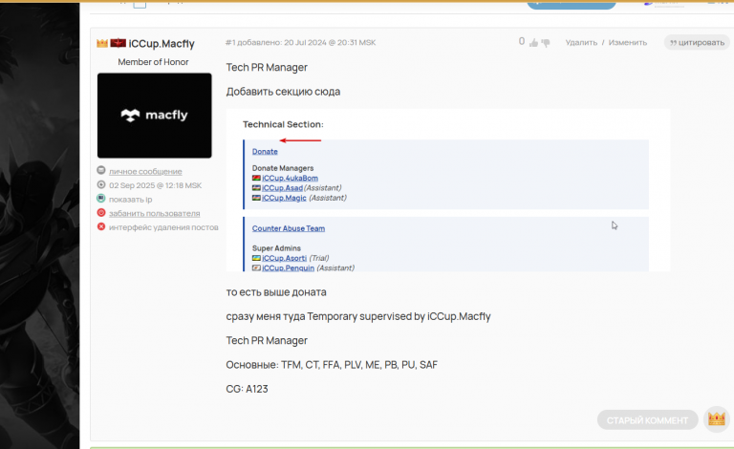734x449 pixels.
Task: Open интерфейс удаления постов link
Action: tap(163, 227)
